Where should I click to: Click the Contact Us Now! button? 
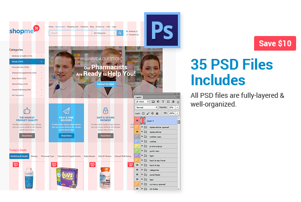[105, 84]
